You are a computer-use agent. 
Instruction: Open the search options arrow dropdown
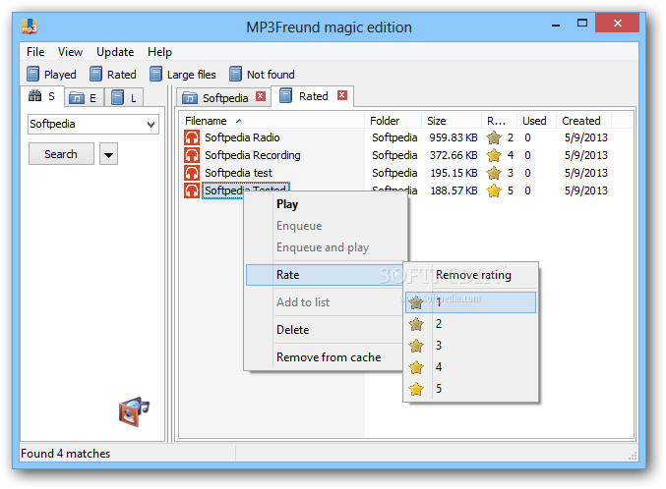click(x=109, y=154)
